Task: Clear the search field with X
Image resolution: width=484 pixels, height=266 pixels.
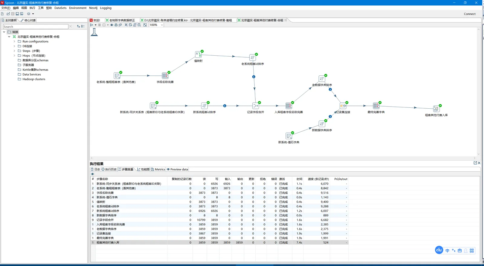Action: coord(71,26)
